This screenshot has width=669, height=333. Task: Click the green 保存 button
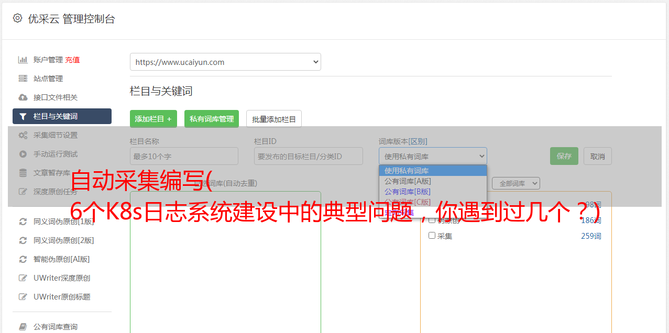click(564, 156)
